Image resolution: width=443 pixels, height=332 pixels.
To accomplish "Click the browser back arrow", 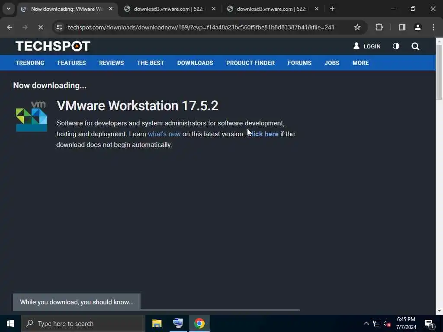I will pyautogui.click(x=10, y=27).
